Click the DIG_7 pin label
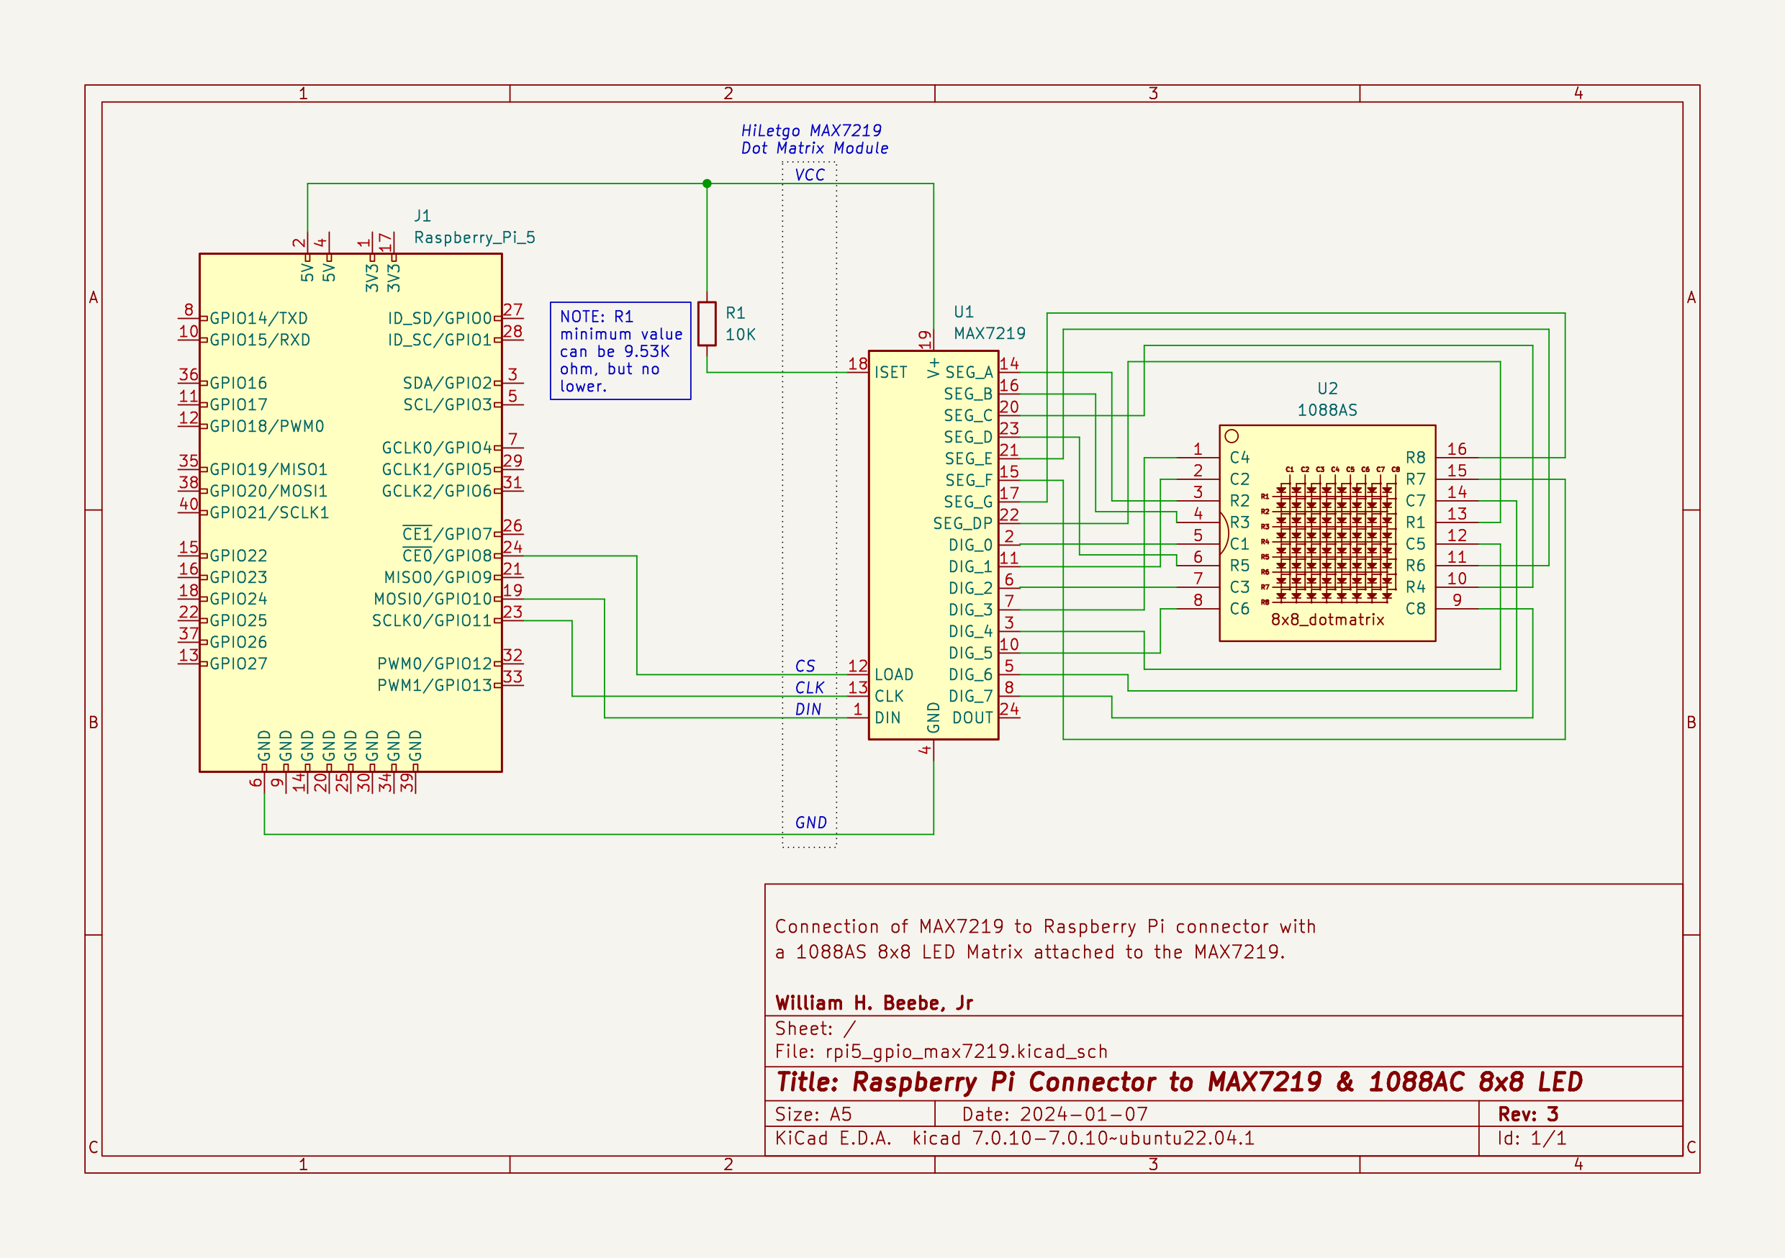Viewport: 1785px width, 1258px height. click(970, 697)
